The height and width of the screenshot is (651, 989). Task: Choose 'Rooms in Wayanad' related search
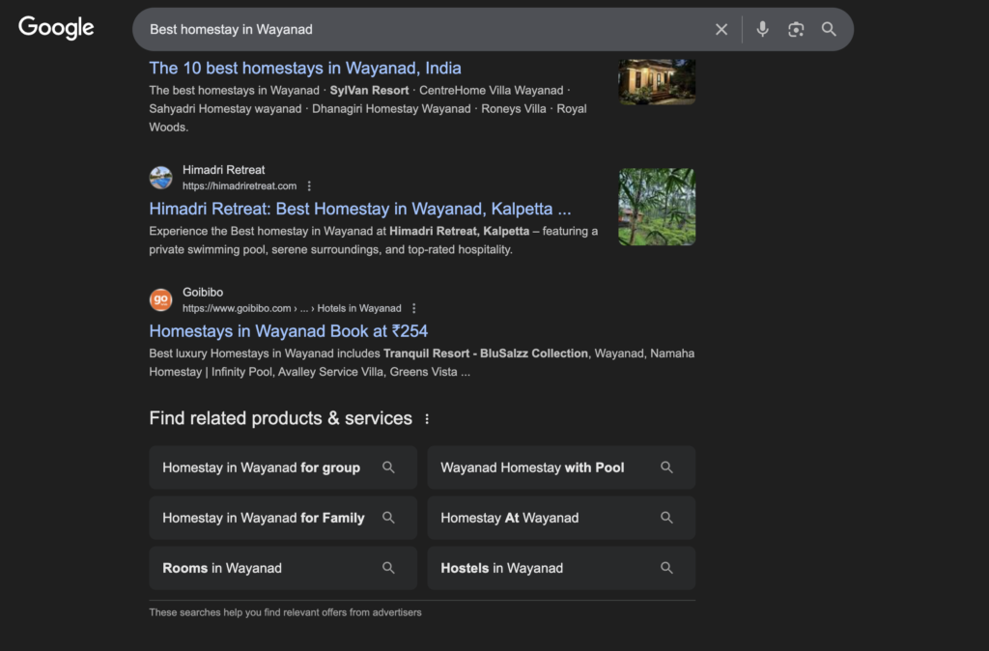[x=222, y=568]
